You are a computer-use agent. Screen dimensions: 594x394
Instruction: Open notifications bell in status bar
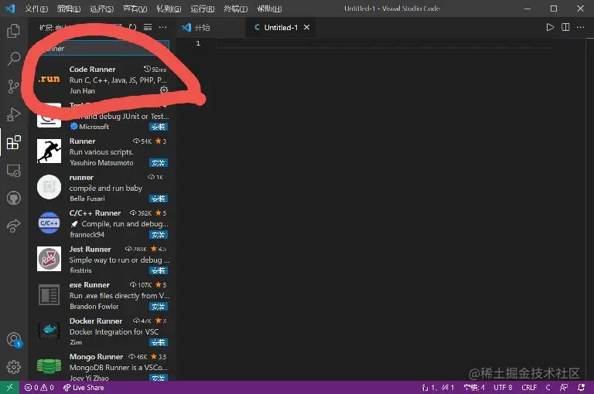click(581, 388)
